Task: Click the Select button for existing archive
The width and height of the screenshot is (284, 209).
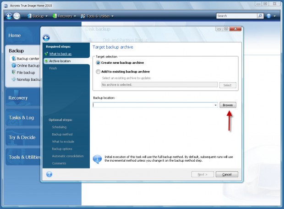Action: pyautogui.click(x=228, y=85)
